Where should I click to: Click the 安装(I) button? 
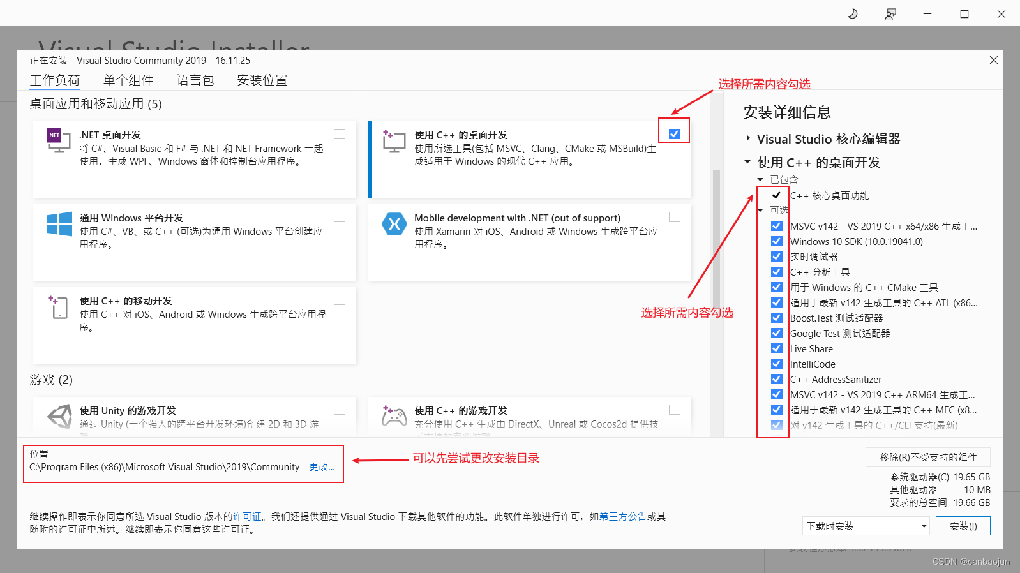point(963,526)
